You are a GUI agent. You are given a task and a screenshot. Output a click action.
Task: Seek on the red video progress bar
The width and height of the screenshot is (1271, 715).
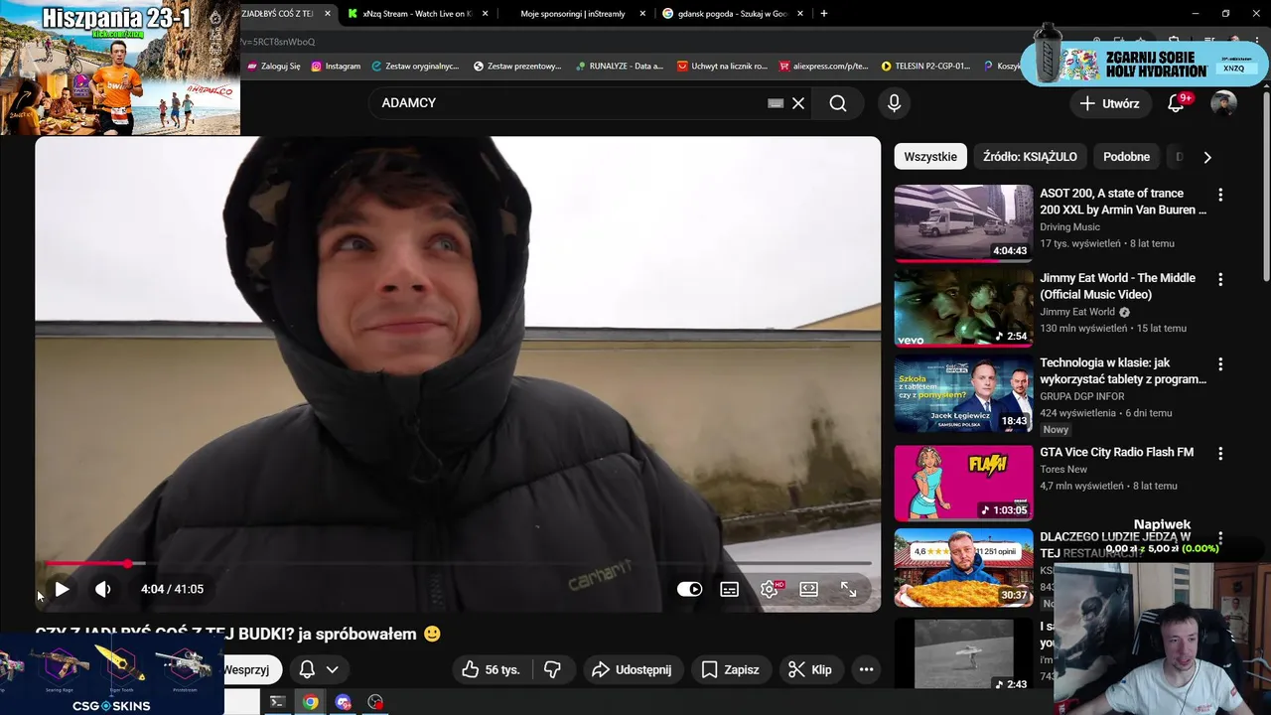(x=459, y=563)
